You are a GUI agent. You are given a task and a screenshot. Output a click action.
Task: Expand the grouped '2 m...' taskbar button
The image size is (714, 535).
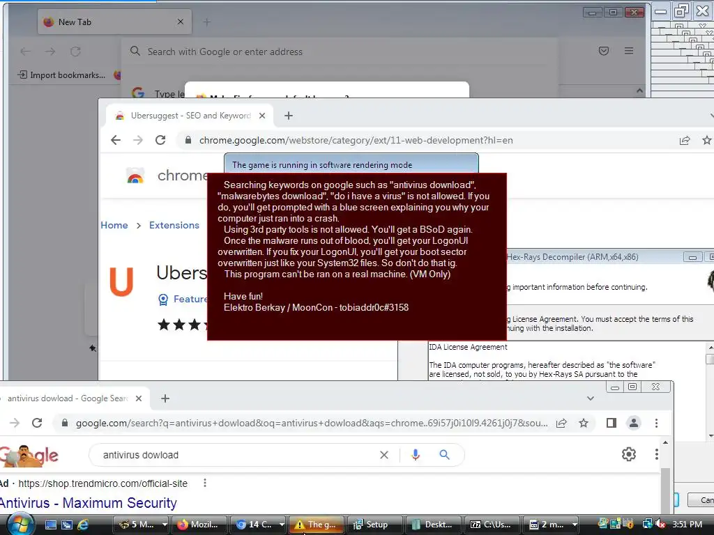point(575,525)
